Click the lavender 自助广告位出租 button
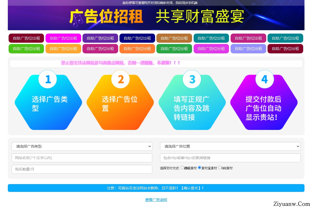The height and width of the screenshot is (207, 311). click(248, 49)
